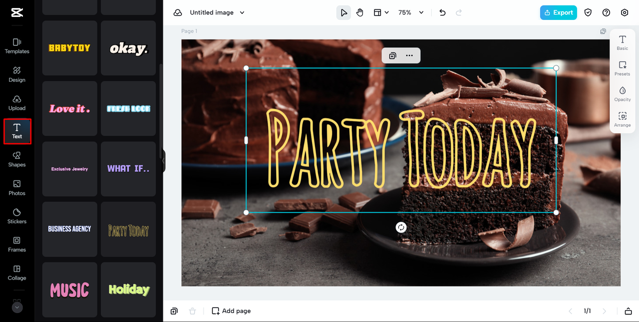The width and height of the screenshot is (639, 322).
Task: Open the Upload panel
Action: point(17,103)
